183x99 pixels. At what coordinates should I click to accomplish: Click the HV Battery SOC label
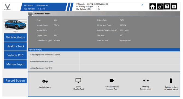pos(84,9)
